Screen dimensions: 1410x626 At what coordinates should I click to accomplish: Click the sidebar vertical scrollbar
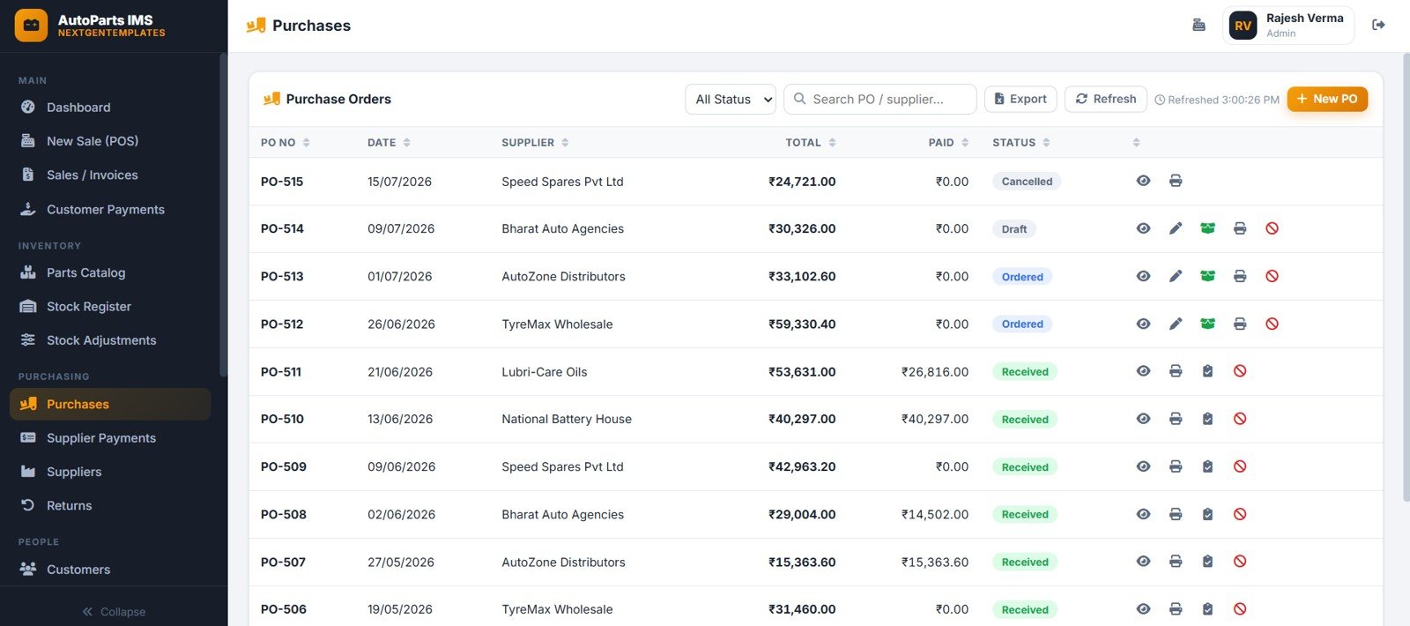click(x=223, y=216)
